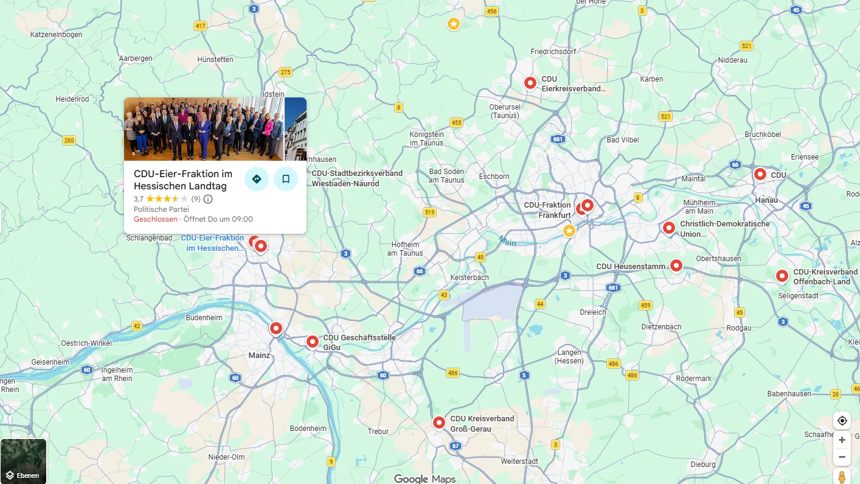
Task: Click the yellow star marker near Frankfurt
Action: (569, 231)
